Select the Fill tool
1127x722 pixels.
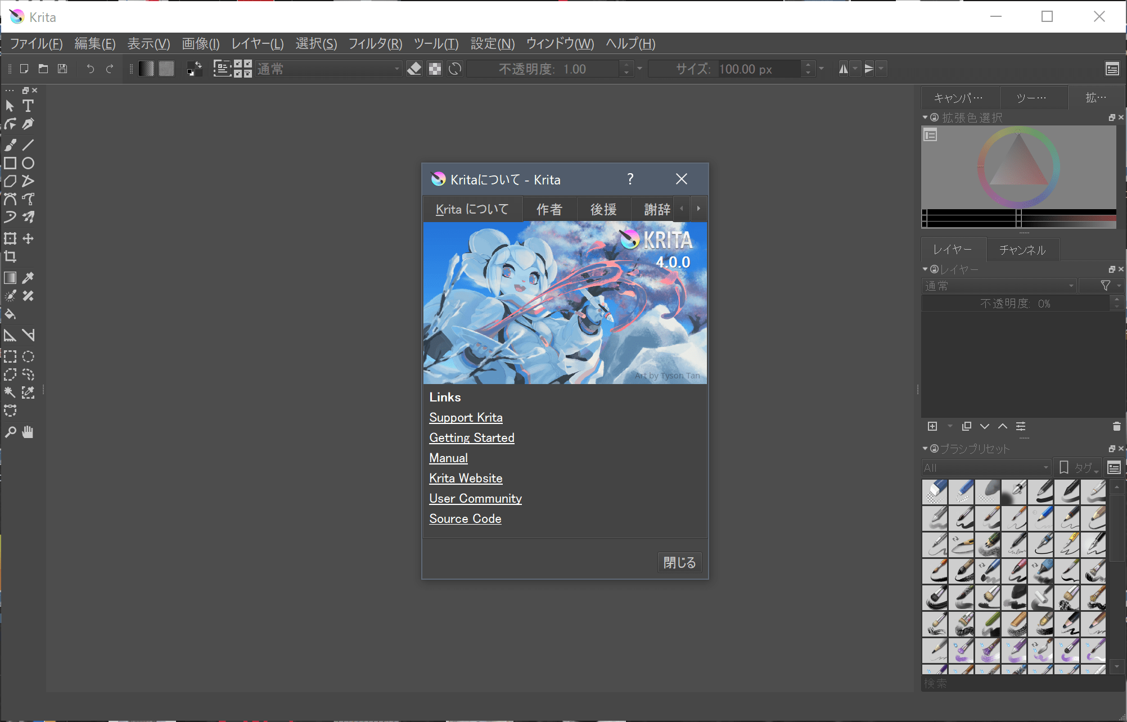9,314
